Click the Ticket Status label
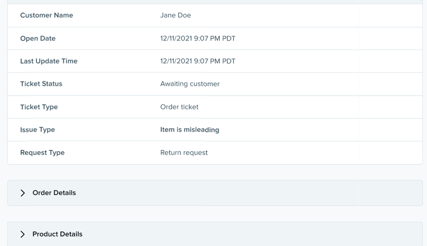This screenshot has height=246, width=427. (41, 84)
